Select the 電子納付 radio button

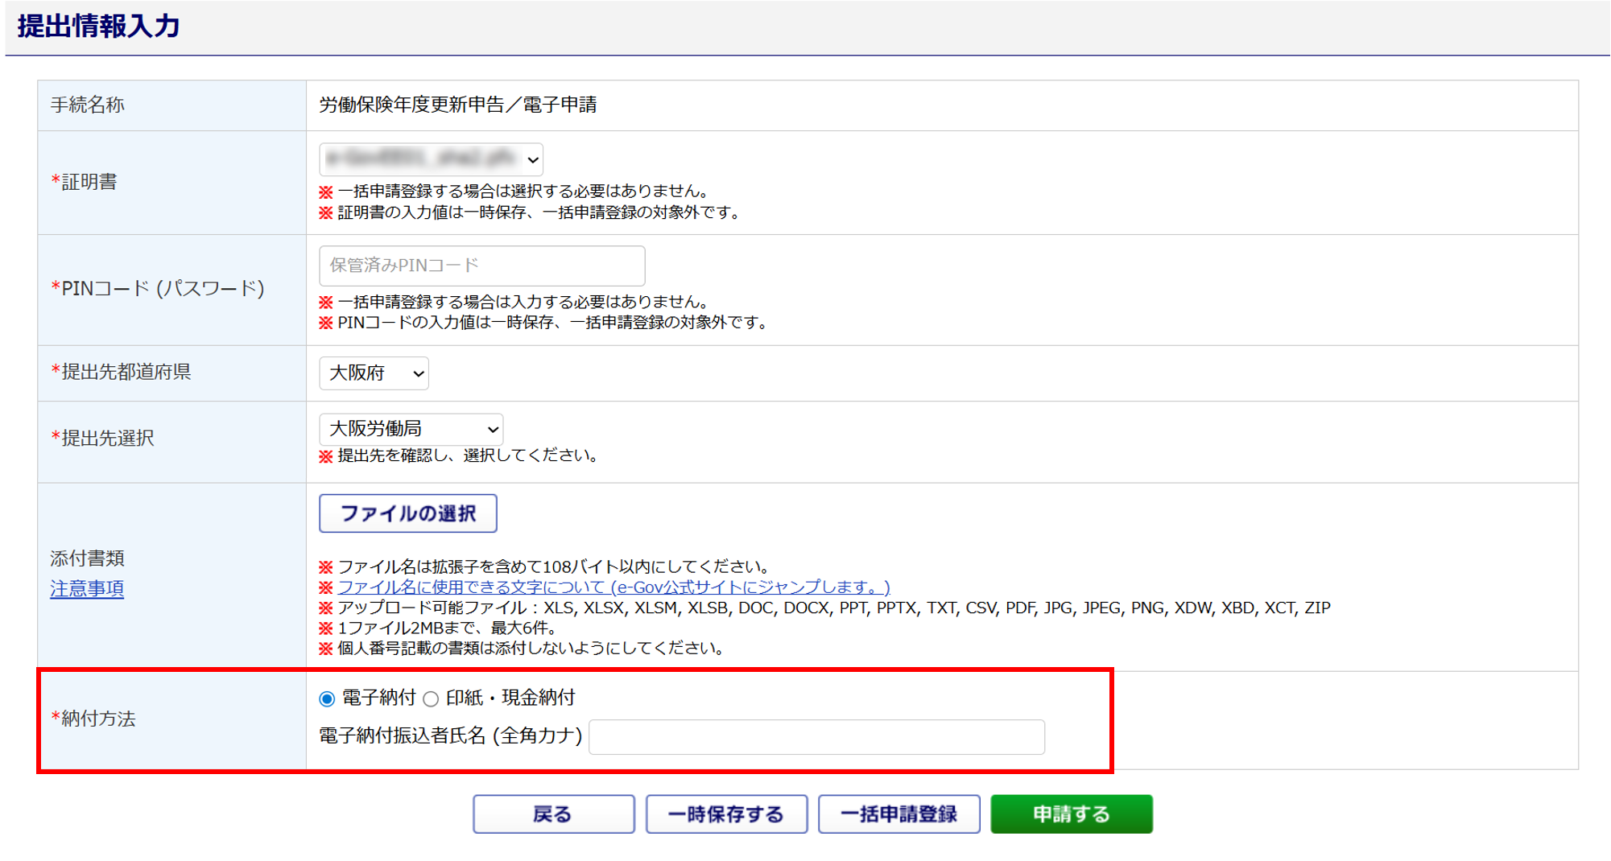(x=327, y=698)
